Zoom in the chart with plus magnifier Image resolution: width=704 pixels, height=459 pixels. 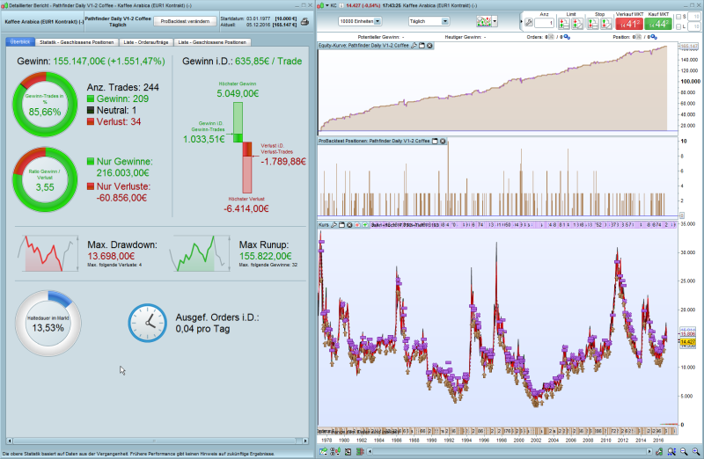point(696,451)
